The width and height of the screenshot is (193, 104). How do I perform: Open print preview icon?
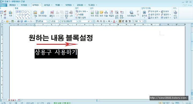click(x=22, y=21)
